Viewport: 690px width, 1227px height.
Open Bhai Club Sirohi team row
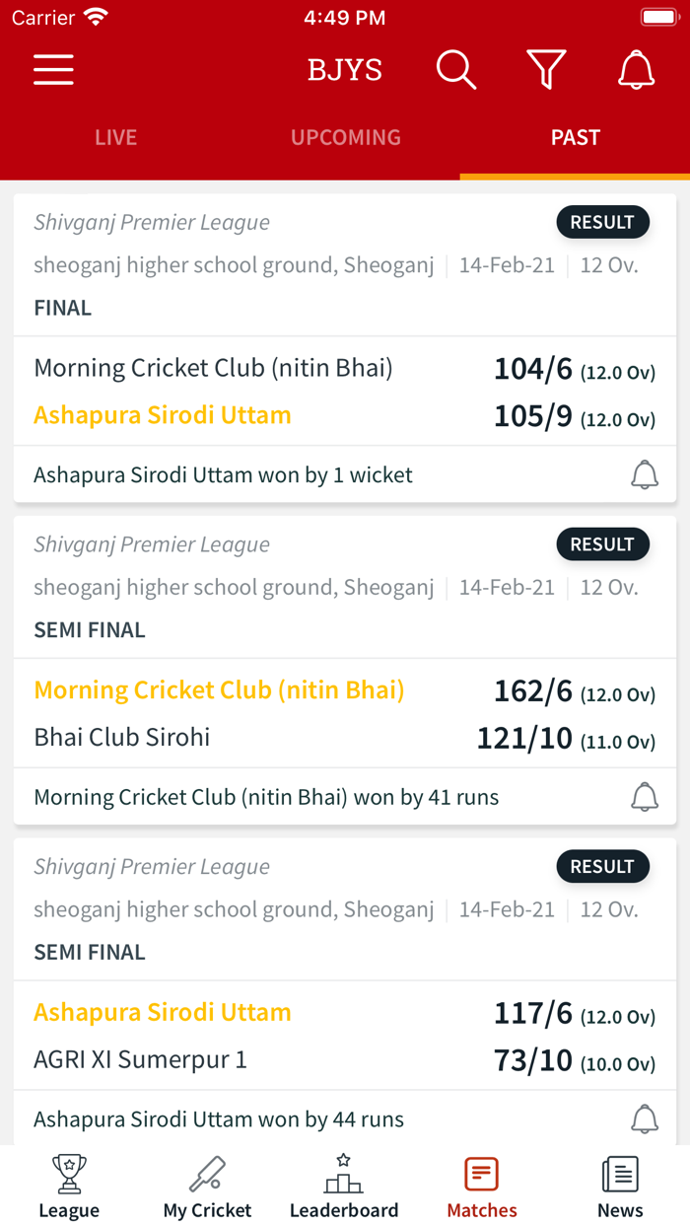pyautogui.click(x=122, y=738)
